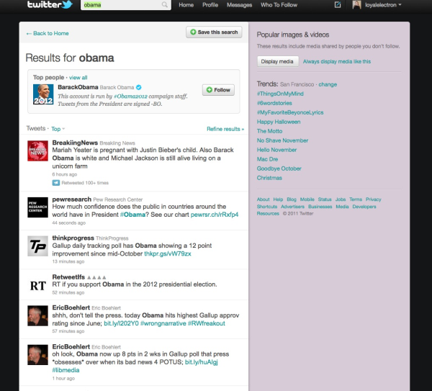The image size is (432, 391).
Task: Click the #libmedia hashtag
Action: 66,370
